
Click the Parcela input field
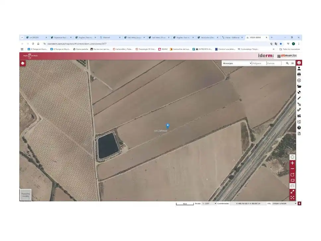click(274, 63)
